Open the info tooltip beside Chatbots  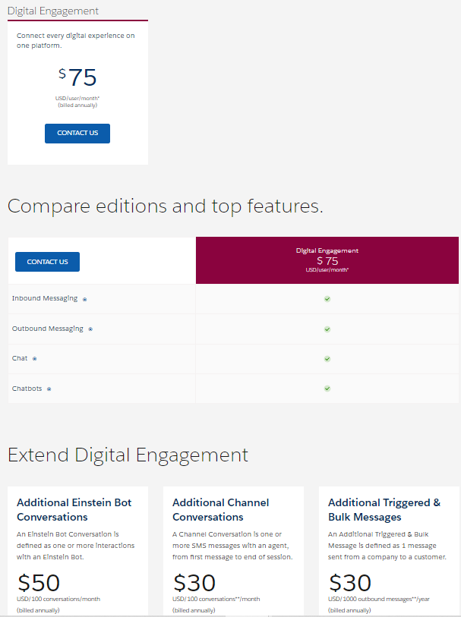49,389
